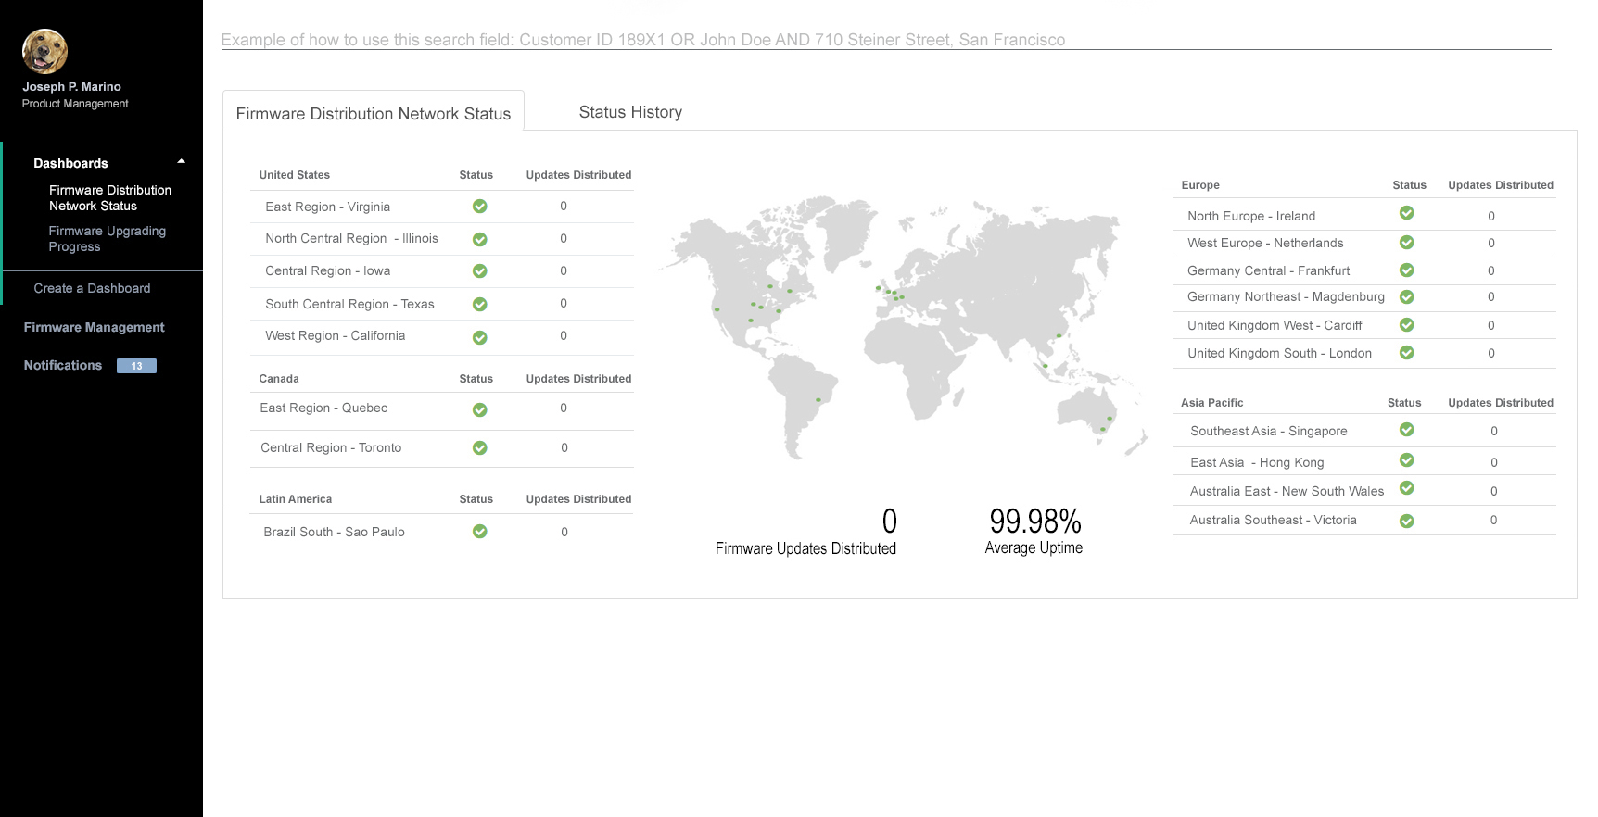Select the West Europe - Netherlands label

click(x=1265, y=243)
